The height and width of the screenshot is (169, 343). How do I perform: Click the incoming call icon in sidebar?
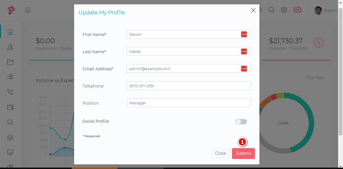(10, 92)
